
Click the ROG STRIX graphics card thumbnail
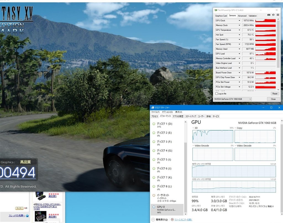point(40,216)
